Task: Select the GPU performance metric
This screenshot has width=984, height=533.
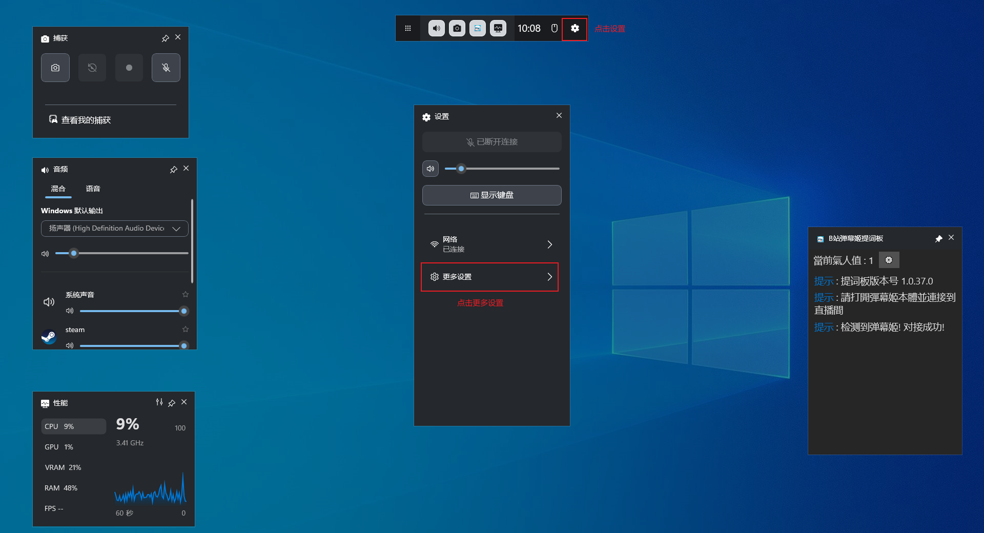Action: click(x=59, y=447)
